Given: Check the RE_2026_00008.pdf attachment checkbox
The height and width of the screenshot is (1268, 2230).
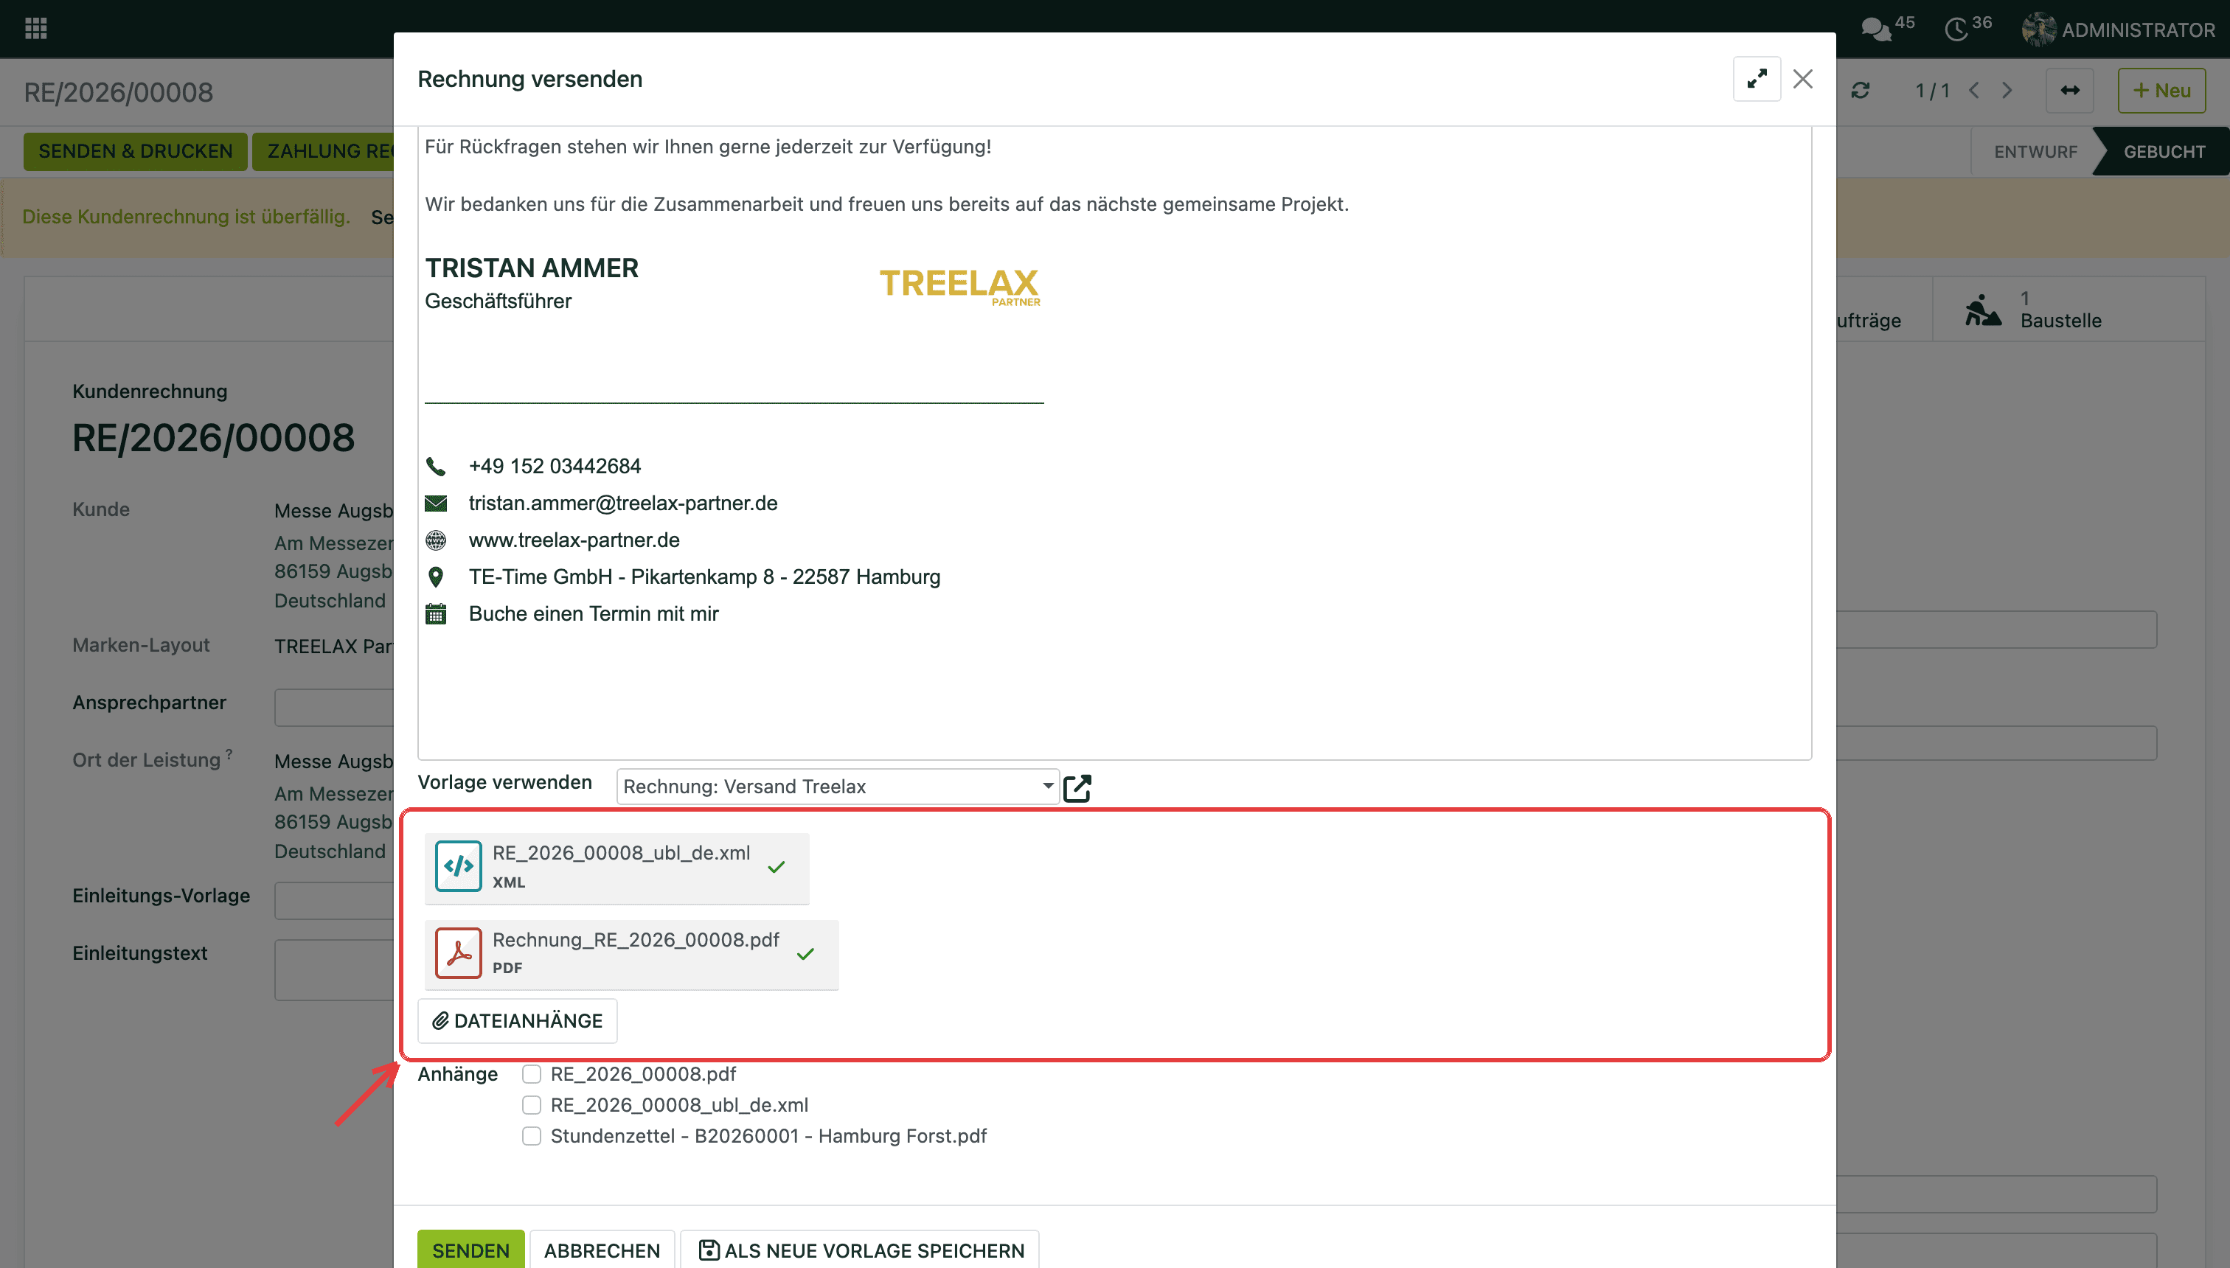Looking at the screenshot, I should 532,1074.
